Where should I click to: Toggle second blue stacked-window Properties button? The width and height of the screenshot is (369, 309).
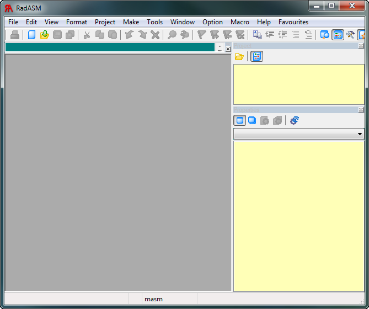252,120
